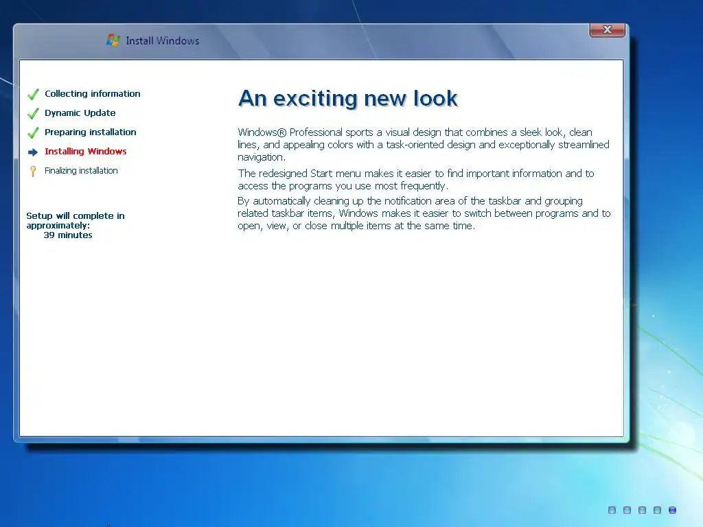Viewport: 703px width, 527px height.
Task: Click the green checkmark beside Dynamic Update
Action: point(33,113)
